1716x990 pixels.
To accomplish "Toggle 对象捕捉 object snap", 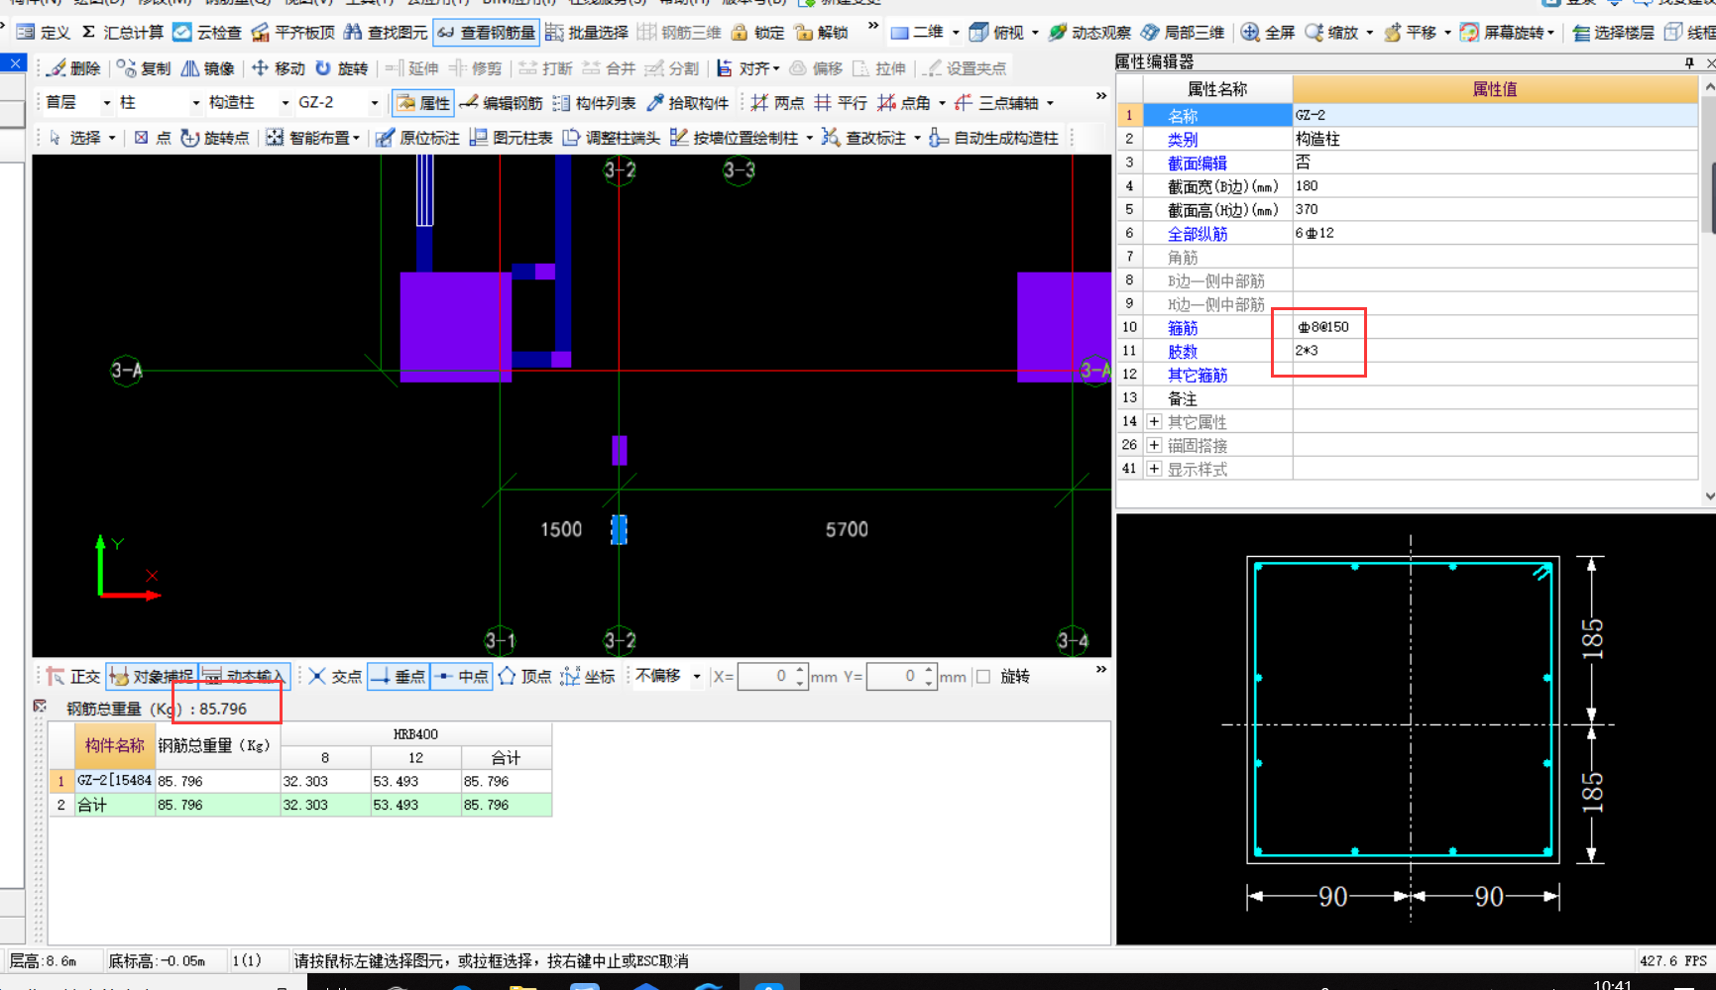I will [x=152, y=676].
